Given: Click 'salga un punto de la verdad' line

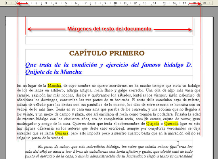Looking at the screenshot, I should point(40,138).
